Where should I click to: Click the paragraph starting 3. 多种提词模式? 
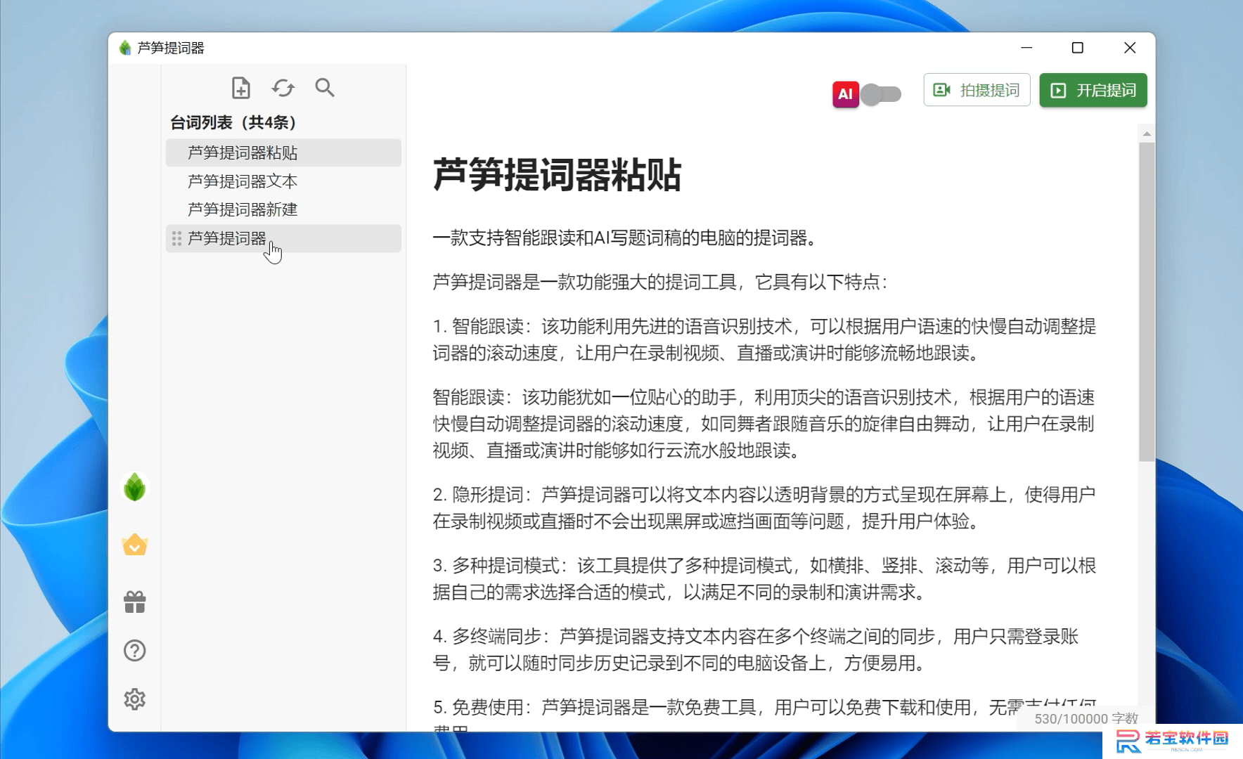coord(764,579)
